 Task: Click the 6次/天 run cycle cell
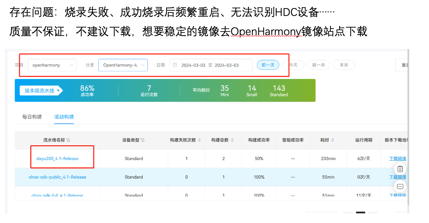click(364, 158)
